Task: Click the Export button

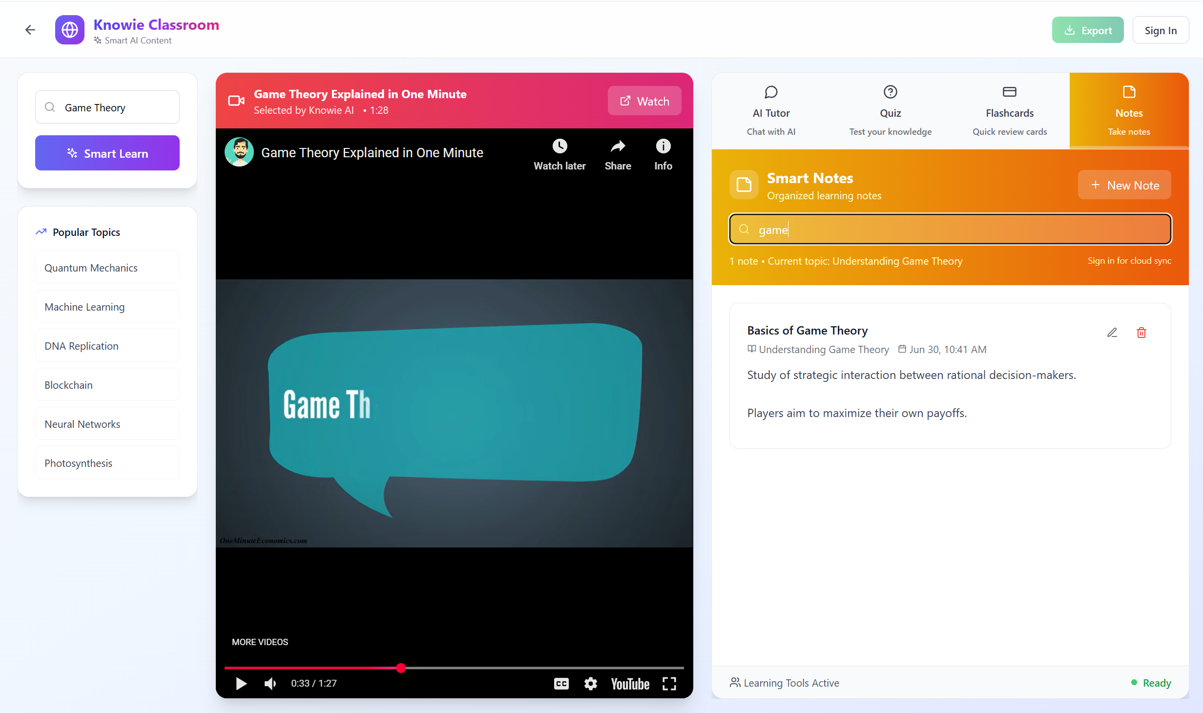Action: pyautogui.click(x=1087, y=30)
